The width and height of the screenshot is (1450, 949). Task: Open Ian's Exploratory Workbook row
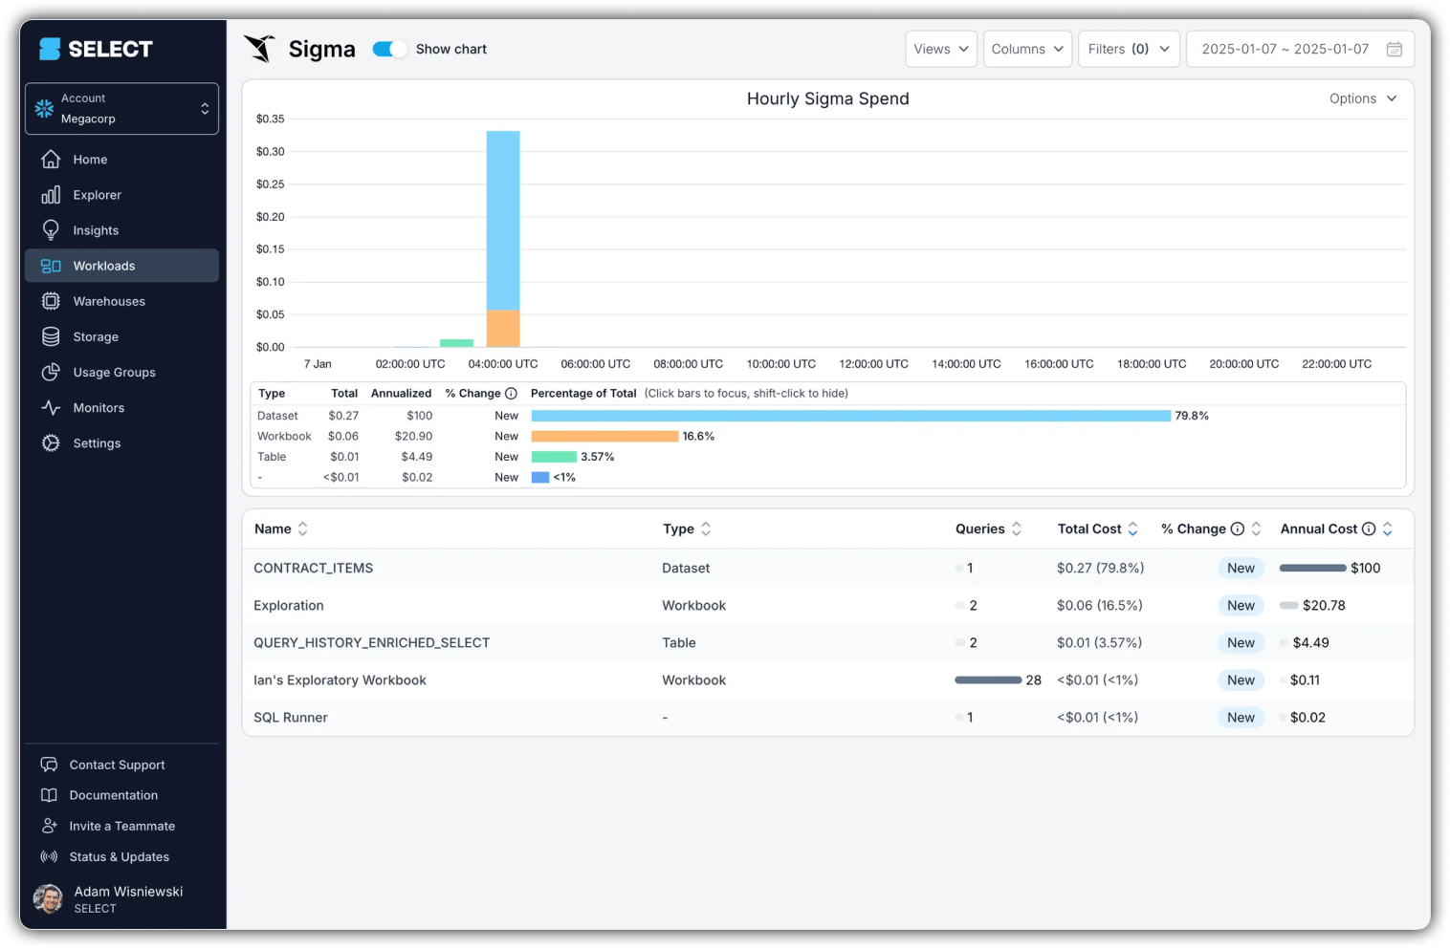point(827,679)
